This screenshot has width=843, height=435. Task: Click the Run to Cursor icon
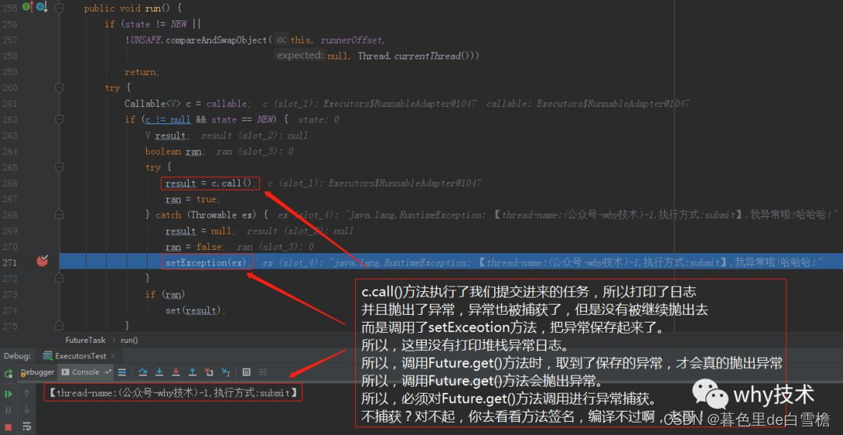(x=226, y=372)
